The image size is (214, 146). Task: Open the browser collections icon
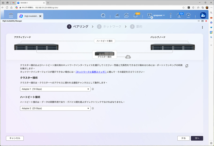[203, 8]
